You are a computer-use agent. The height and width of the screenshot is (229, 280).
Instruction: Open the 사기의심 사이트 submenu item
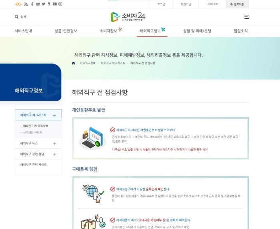(x=32, y=132)
